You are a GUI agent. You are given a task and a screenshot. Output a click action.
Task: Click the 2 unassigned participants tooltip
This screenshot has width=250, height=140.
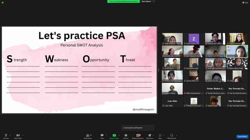(x=138, y=128)
